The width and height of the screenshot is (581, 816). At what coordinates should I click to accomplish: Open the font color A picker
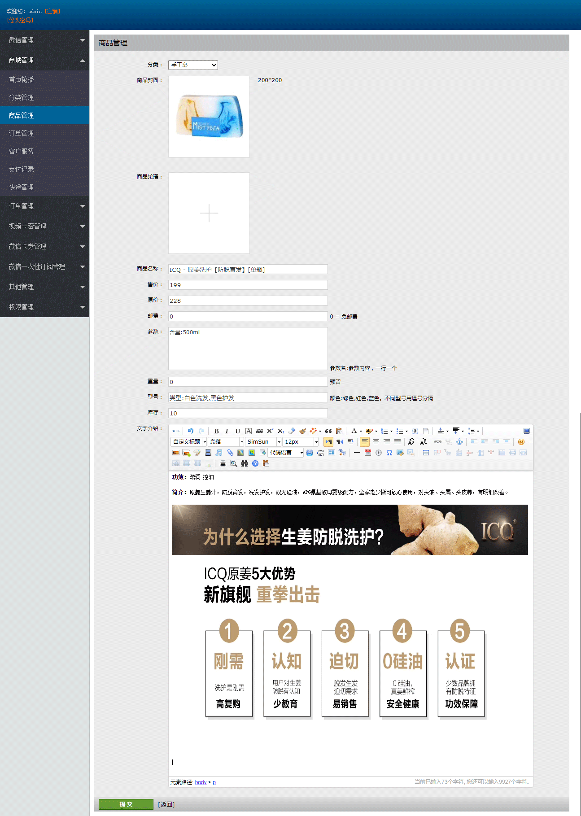[354, 431]
